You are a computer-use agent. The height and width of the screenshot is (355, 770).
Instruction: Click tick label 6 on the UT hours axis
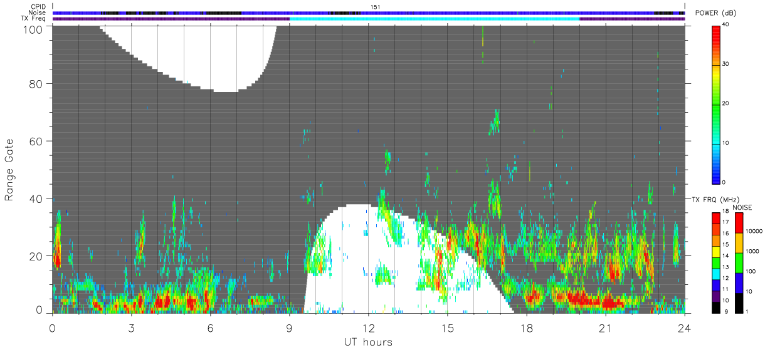click(210, 328)
